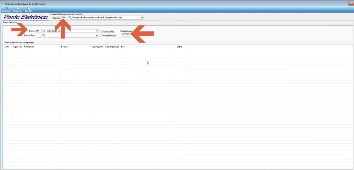
Task: Click the Importado column header
Action: pyautogui.click(x=17, y=47)
